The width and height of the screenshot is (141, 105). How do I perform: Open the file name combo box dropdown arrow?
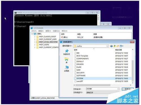pos(118,89)
